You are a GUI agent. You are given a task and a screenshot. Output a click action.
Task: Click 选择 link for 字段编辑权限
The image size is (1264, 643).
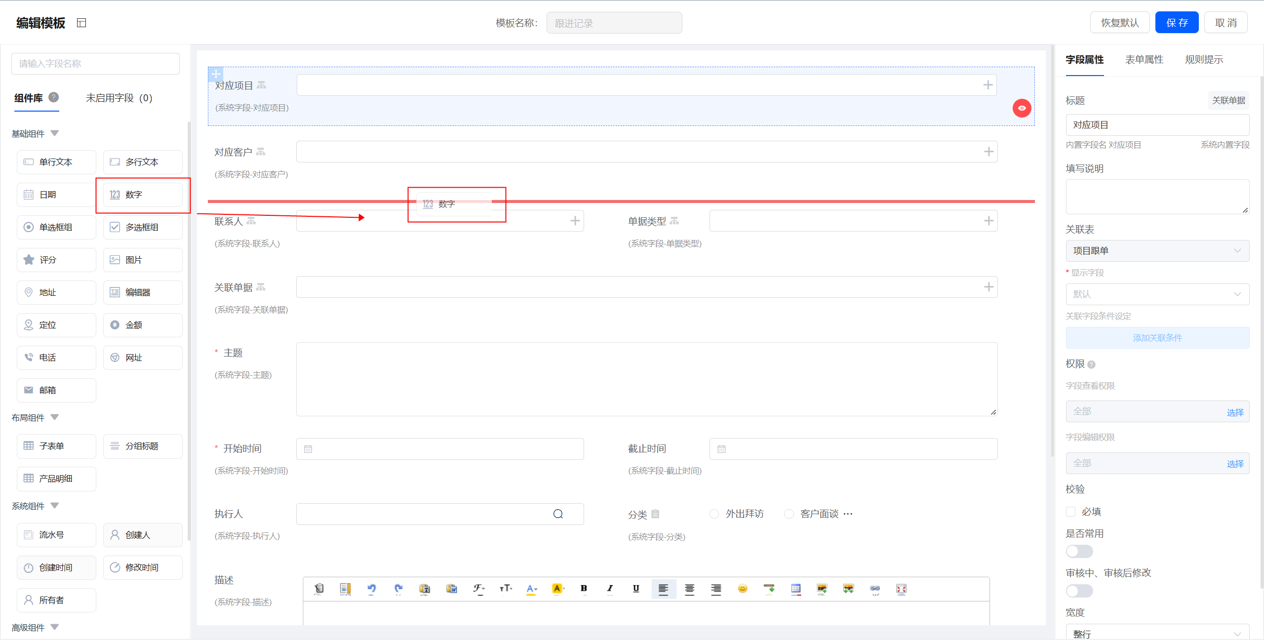(x=1235, y=464)
